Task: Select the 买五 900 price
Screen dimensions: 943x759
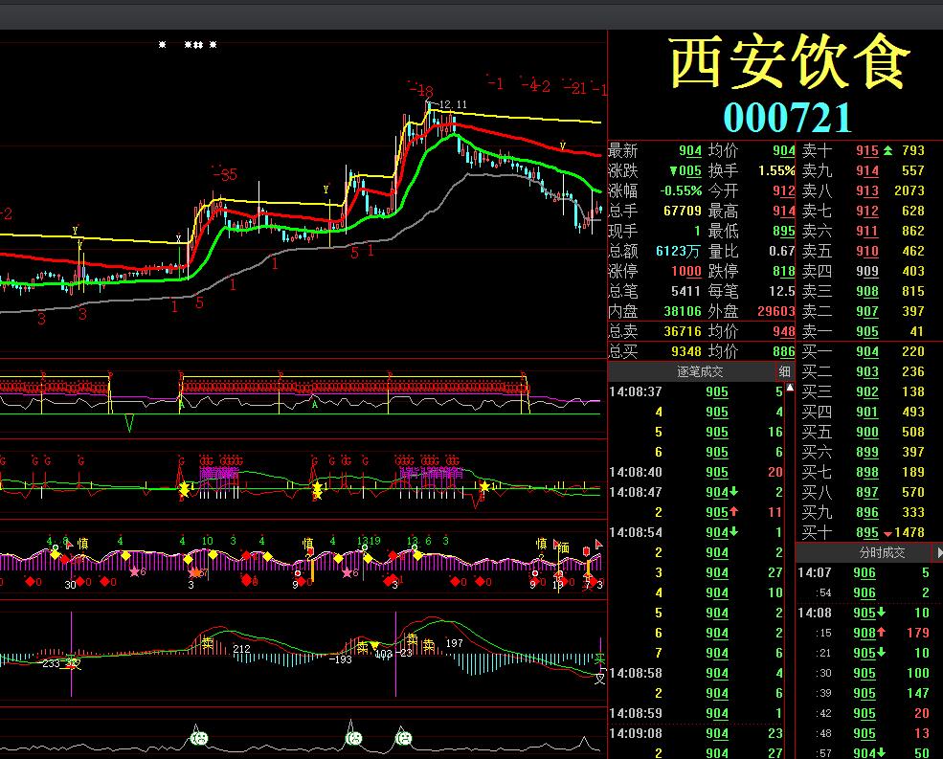Action: (867, 432)
